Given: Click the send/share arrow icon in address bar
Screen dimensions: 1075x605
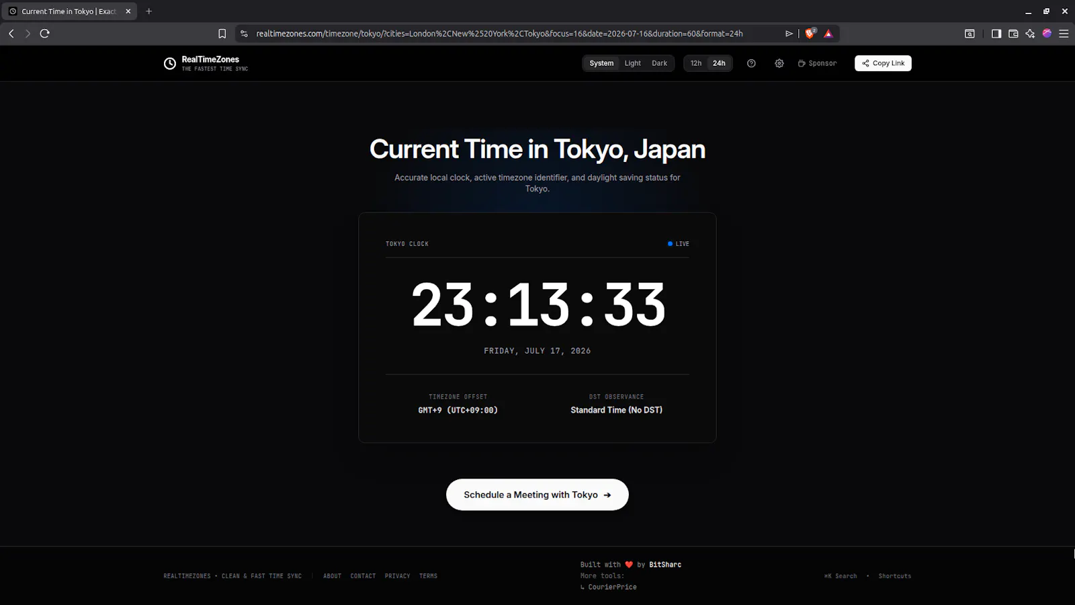Looking at the screenshot, I should [789, 34].
